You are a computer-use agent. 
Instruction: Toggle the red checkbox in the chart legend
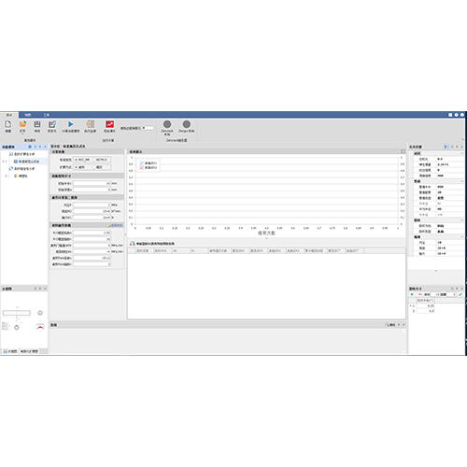(x=142, y=167)
